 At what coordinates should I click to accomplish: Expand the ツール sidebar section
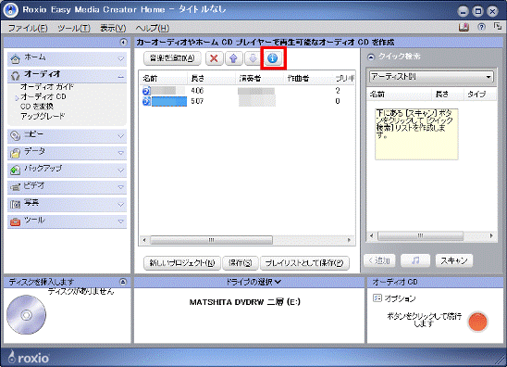[121, 221]
